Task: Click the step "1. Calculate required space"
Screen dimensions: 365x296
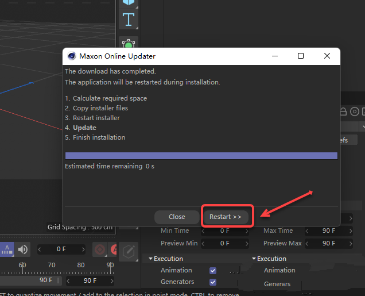Action: point(106,98)
